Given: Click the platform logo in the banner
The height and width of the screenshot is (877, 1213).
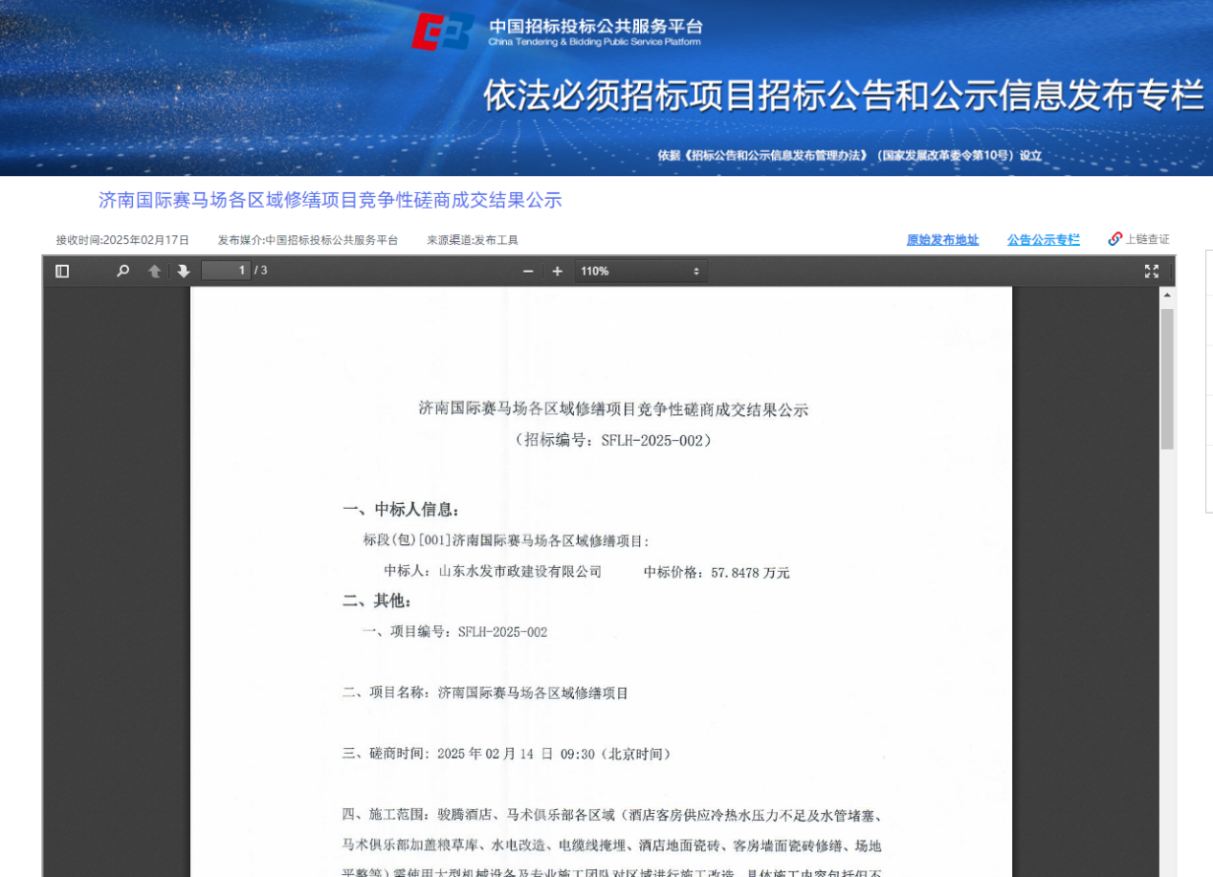Looking at the screenshot, I should [442, 32].
